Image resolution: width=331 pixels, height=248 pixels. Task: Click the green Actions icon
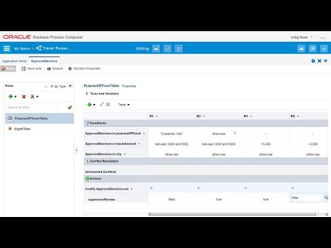pyautogui.click(x=88, y=178)
